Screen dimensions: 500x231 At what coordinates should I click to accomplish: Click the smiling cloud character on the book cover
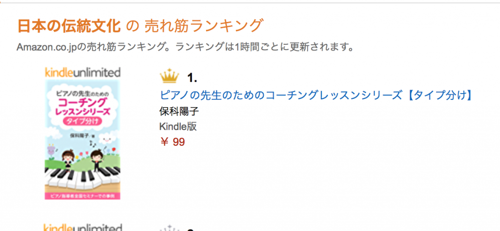coord(108,140)
